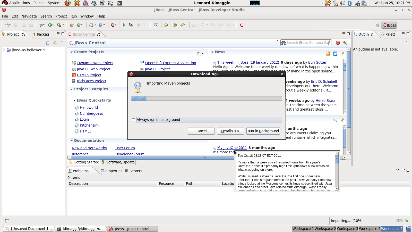Refresh the News section
This screenshot has height=232, width=412.
[342, 54]
